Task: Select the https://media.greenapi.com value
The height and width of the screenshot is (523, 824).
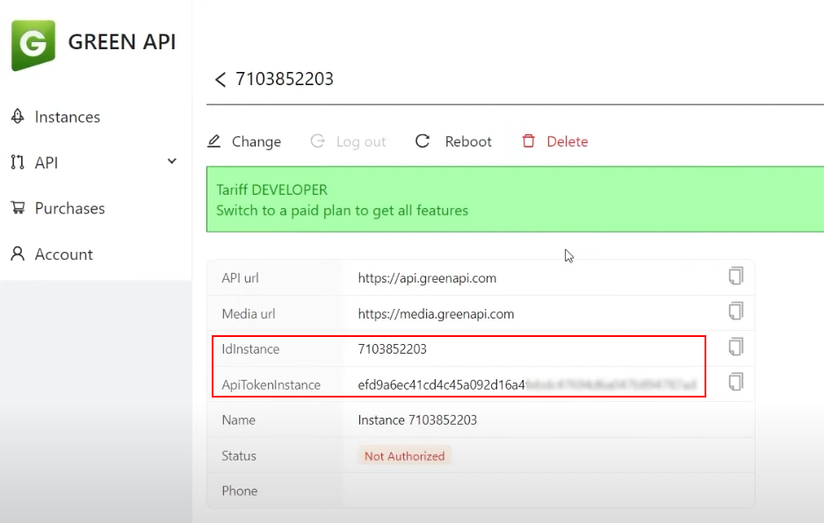Action: 437,314
